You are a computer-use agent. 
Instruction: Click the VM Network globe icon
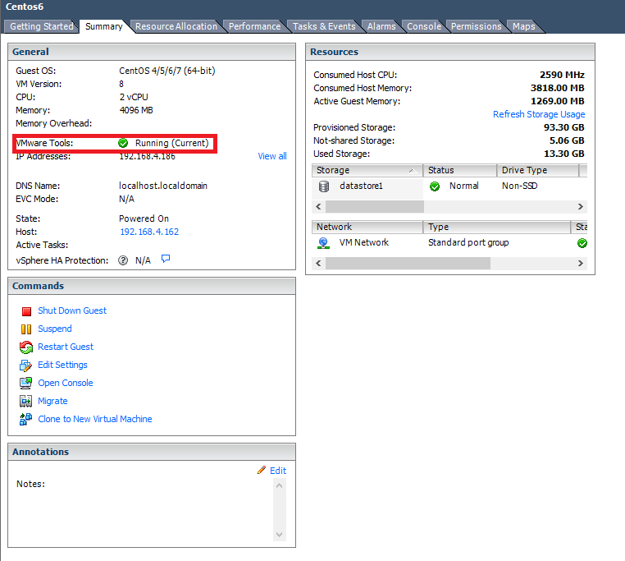[x=323, y=243]
